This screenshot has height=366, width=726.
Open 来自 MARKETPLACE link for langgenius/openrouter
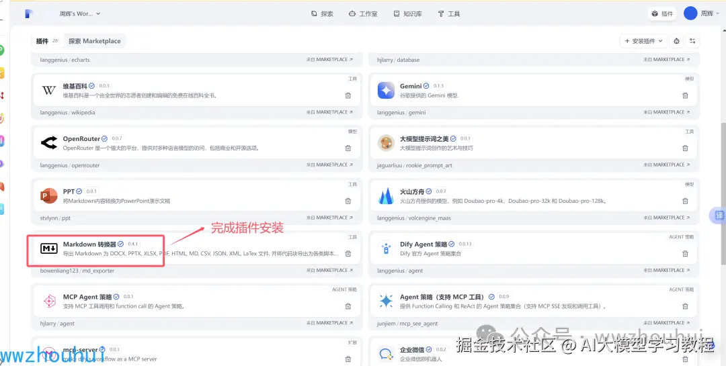point(329,165)
